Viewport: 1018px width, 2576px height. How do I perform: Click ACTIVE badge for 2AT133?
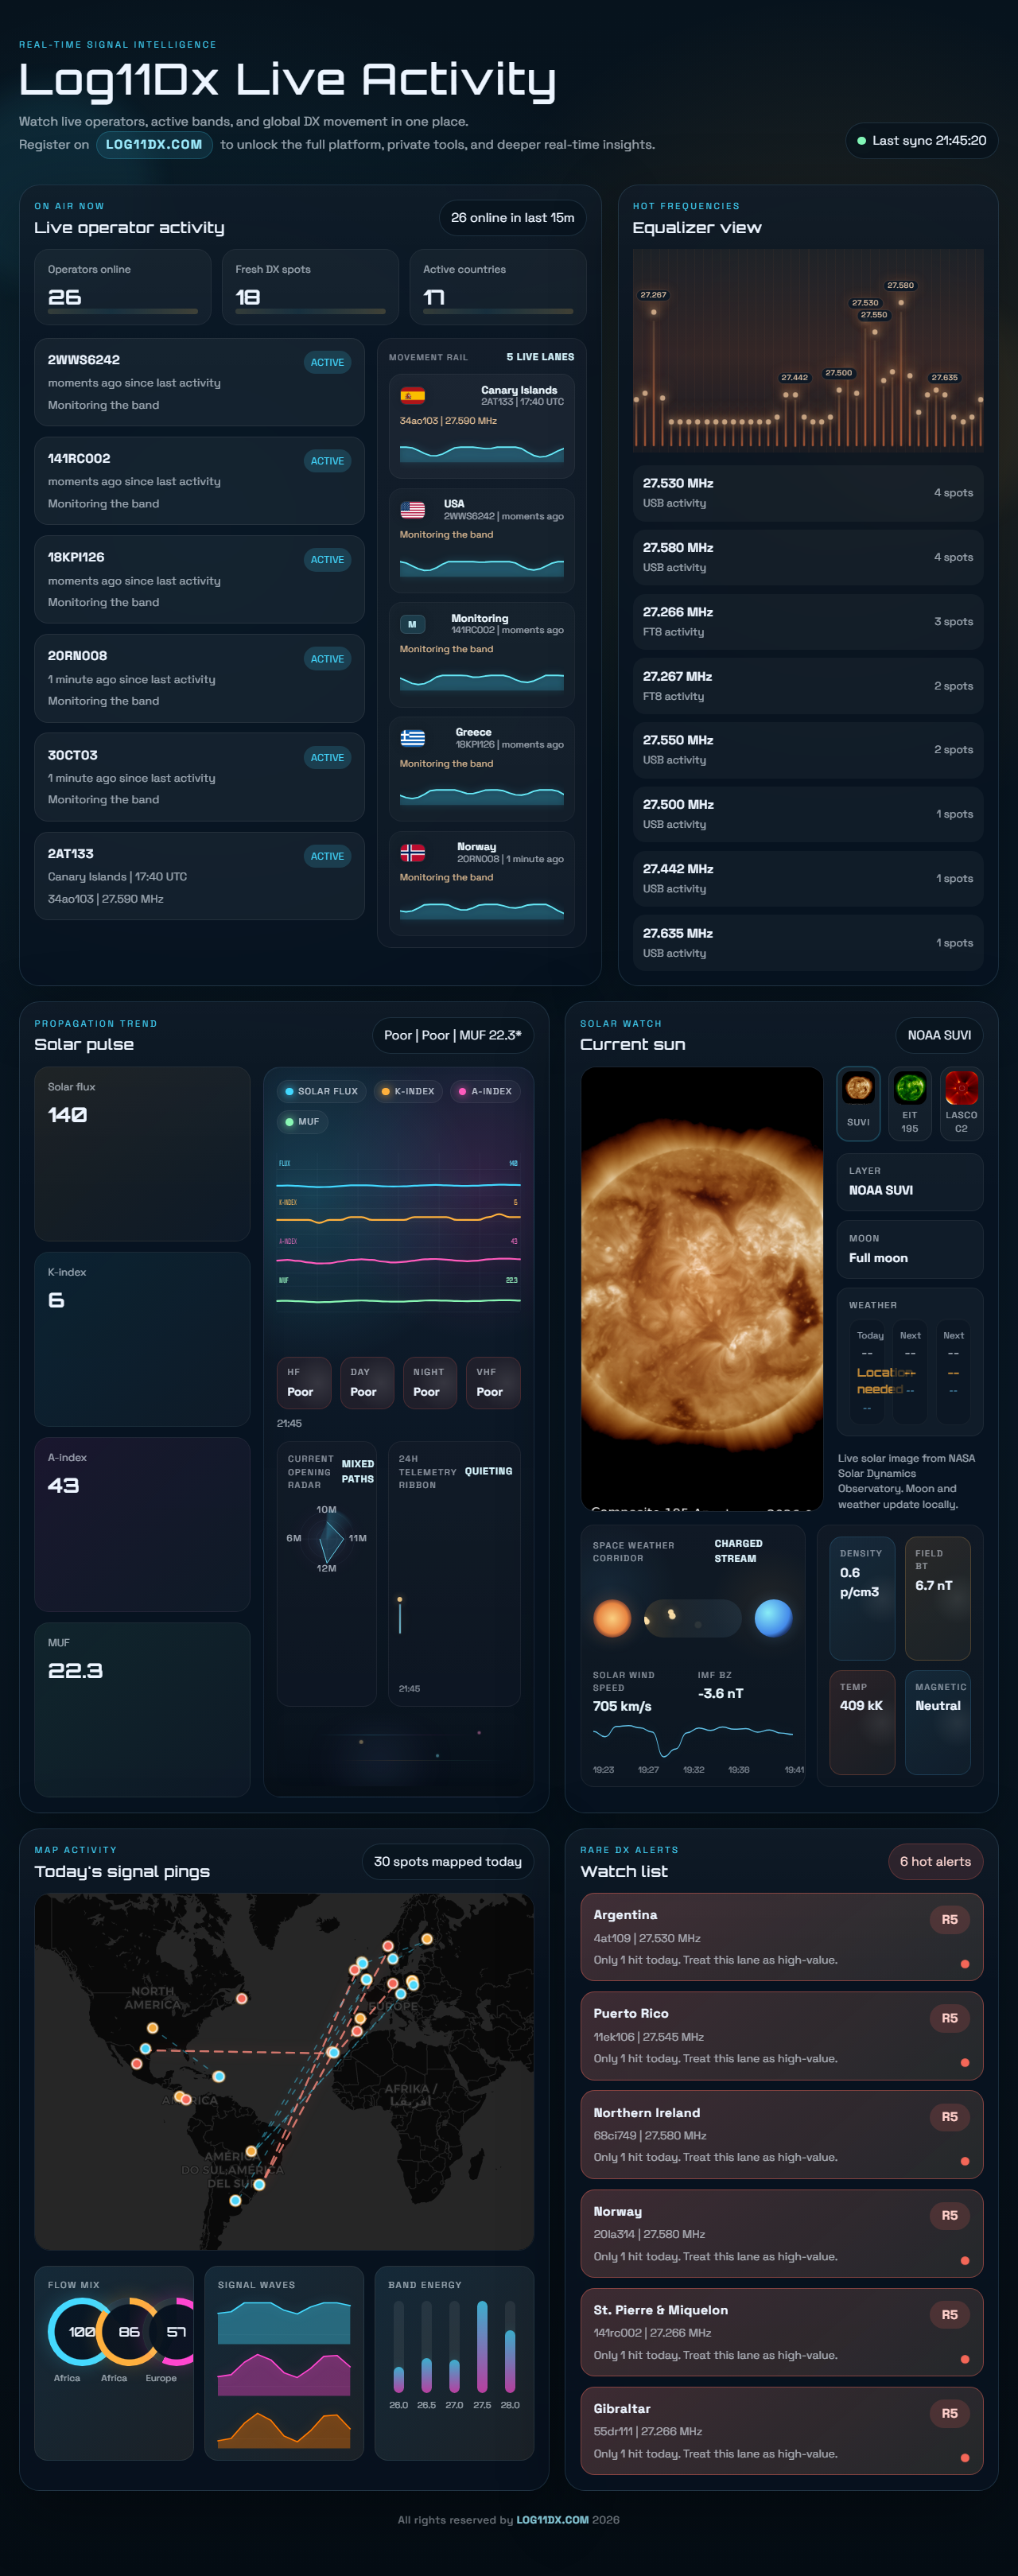(x=327, y=856)
